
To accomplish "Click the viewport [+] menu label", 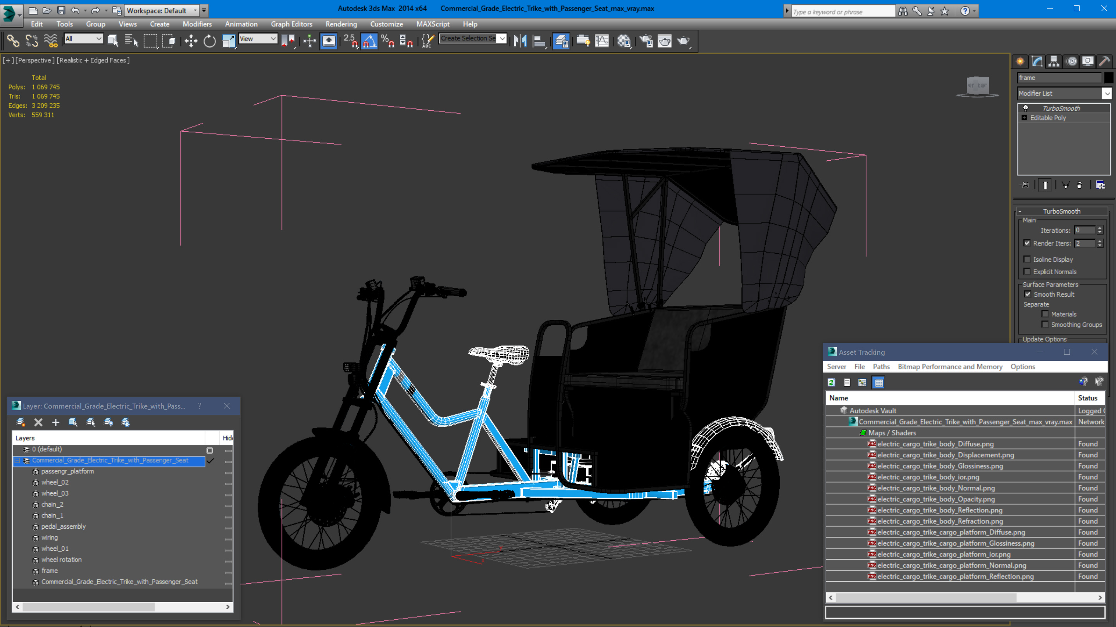I will coord(8,60).
